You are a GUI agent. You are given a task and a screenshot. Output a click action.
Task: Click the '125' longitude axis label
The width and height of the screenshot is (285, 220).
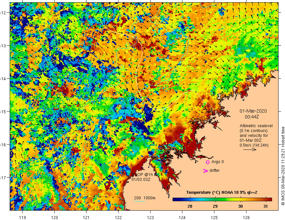[x=214, y=217]
